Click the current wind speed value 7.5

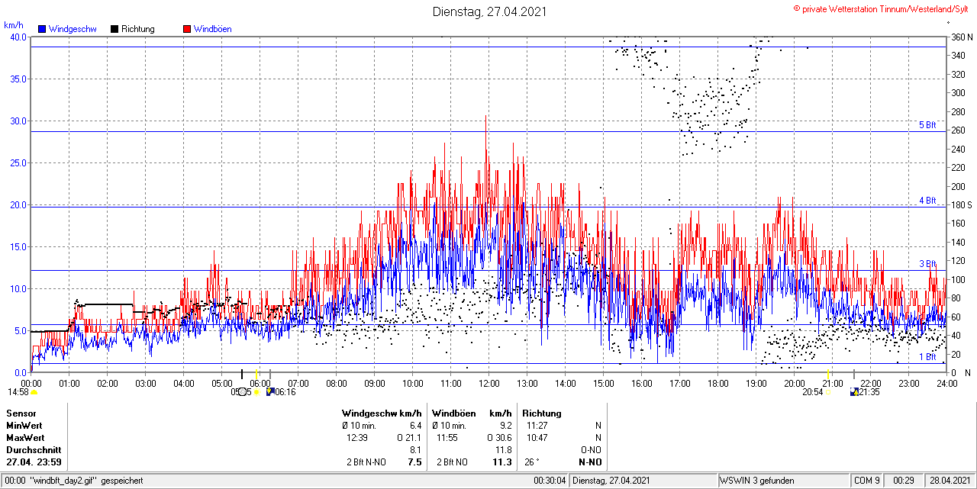pos(414,462)
